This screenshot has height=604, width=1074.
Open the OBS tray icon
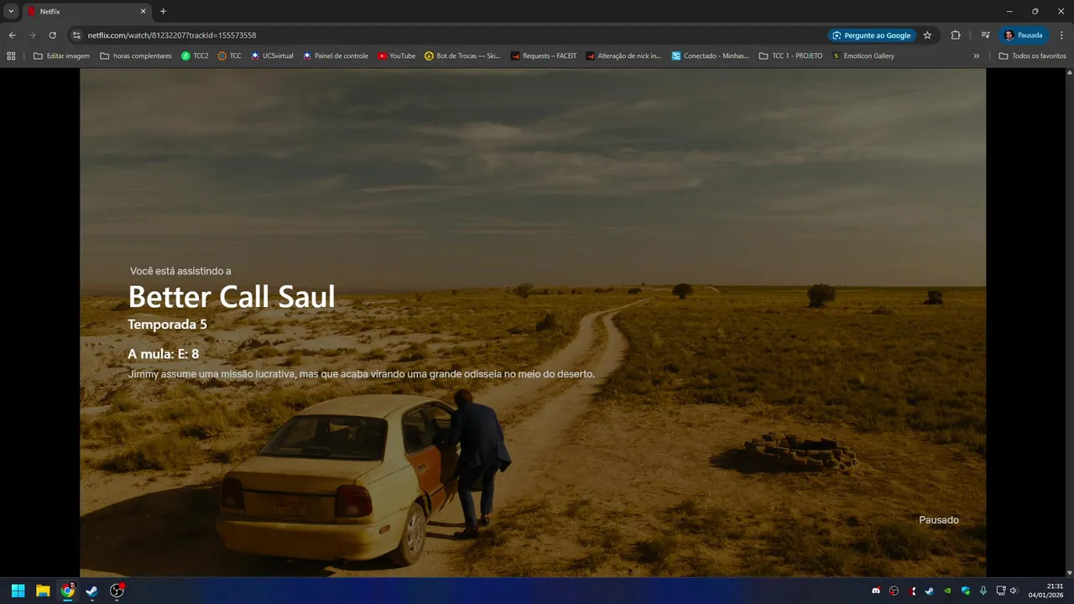tap(894, 591)
